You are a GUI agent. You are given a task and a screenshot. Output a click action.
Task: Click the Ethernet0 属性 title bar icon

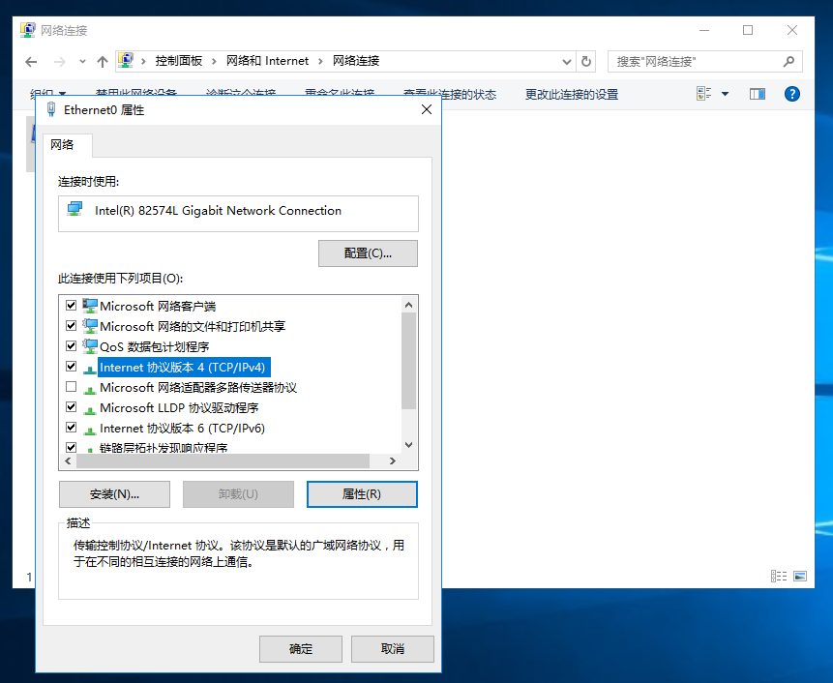(51, 109)
